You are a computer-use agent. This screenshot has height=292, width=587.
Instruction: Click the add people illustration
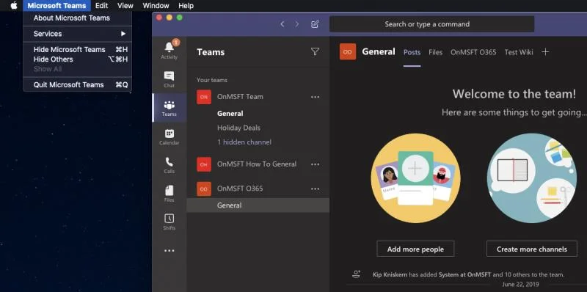[415, 178]
